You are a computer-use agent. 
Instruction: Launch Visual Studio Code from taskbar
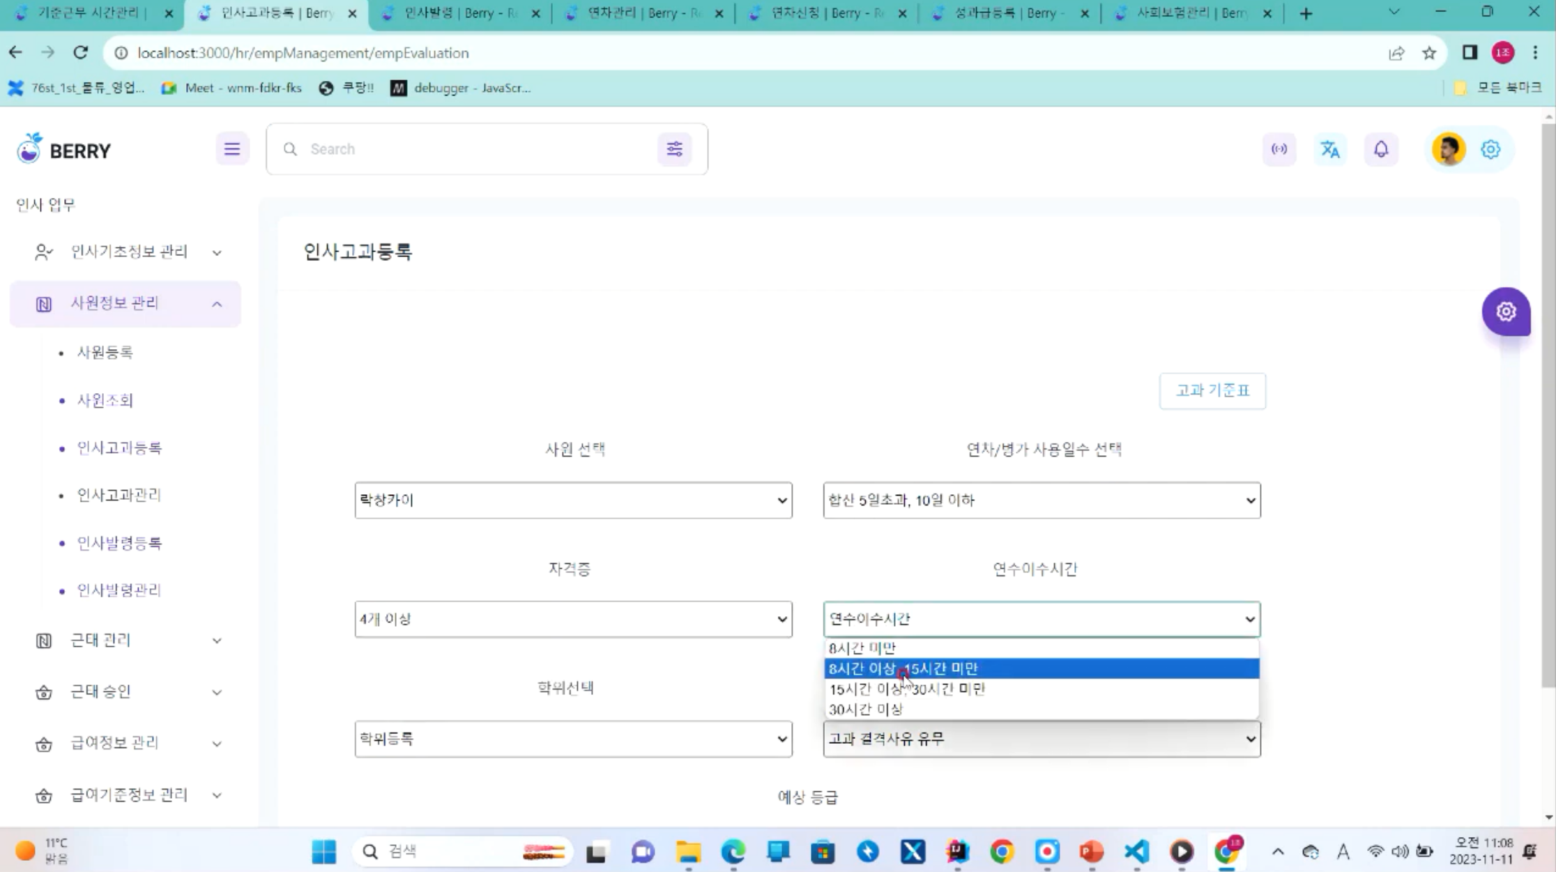click(x=1136, y=851)
